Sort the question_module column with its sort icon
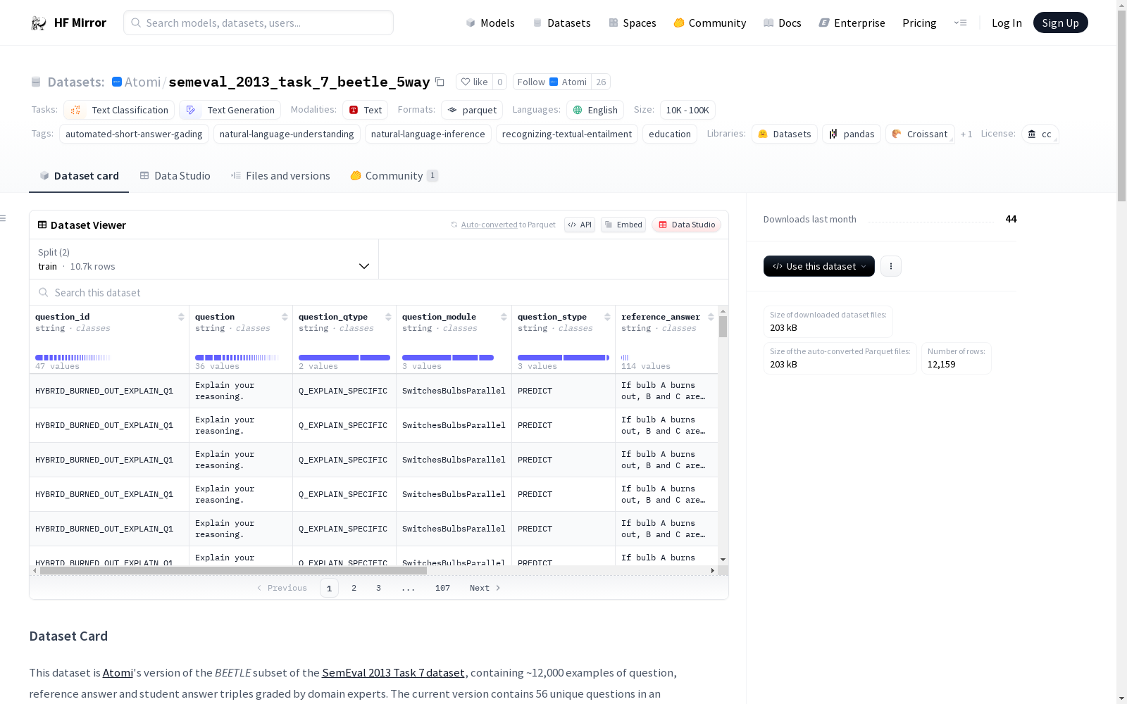The image size is (1127, 704). tap(504, 317)
